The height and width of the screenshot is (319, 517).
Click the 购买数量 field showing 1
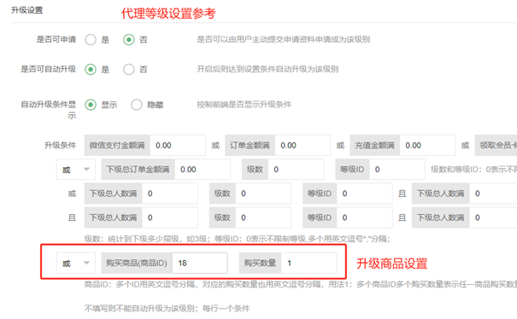point(309,263)
